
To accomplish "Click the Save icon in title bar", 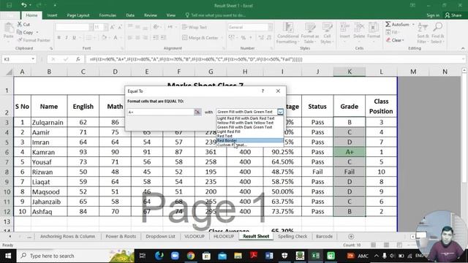I will pos(9,5).
